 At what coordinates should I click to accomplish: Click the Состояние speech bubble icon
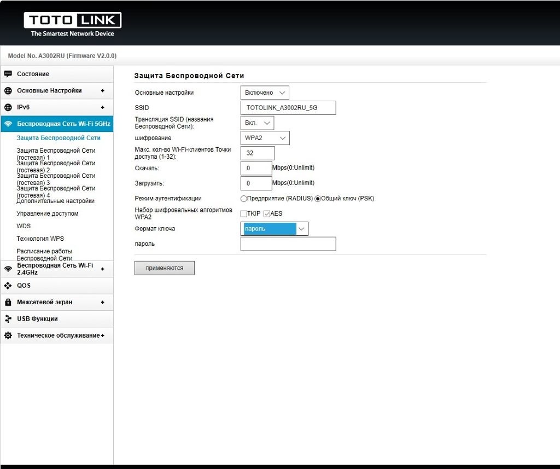point(8,74)
